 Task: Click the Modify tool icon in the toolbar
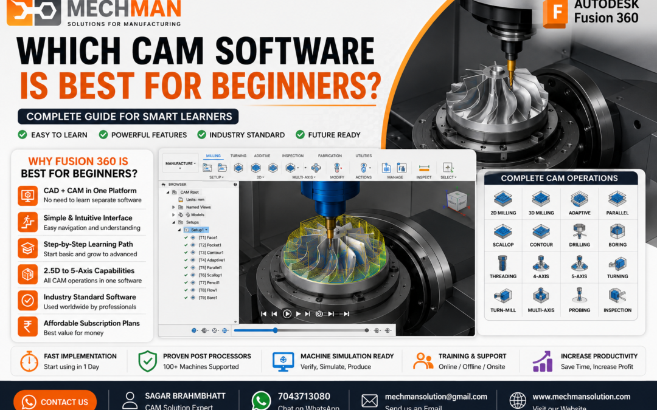[x=336, y=168]
